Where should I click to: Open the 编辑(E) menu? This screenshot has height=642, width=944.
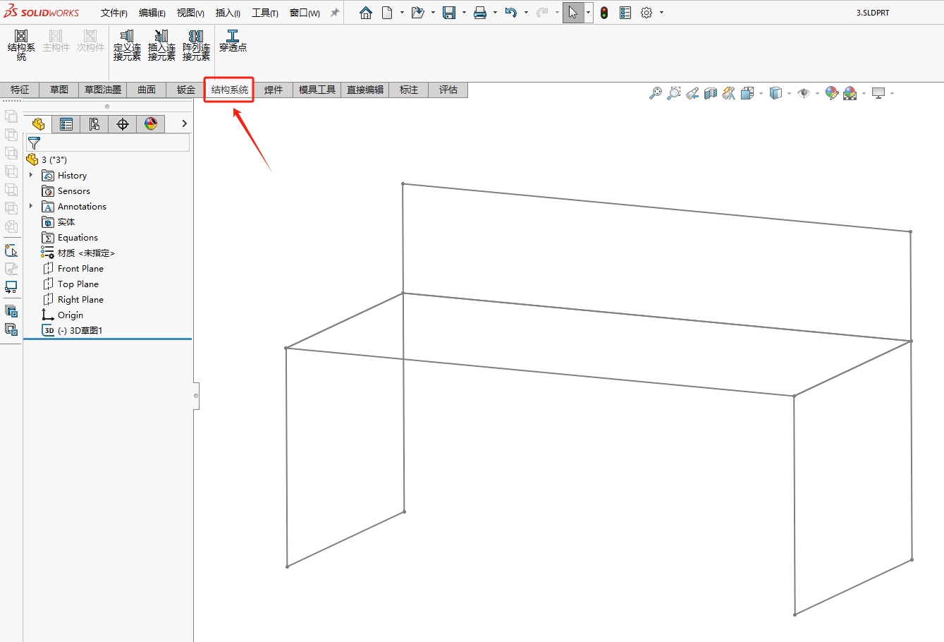pyautogui.click(x=152, y=13)
